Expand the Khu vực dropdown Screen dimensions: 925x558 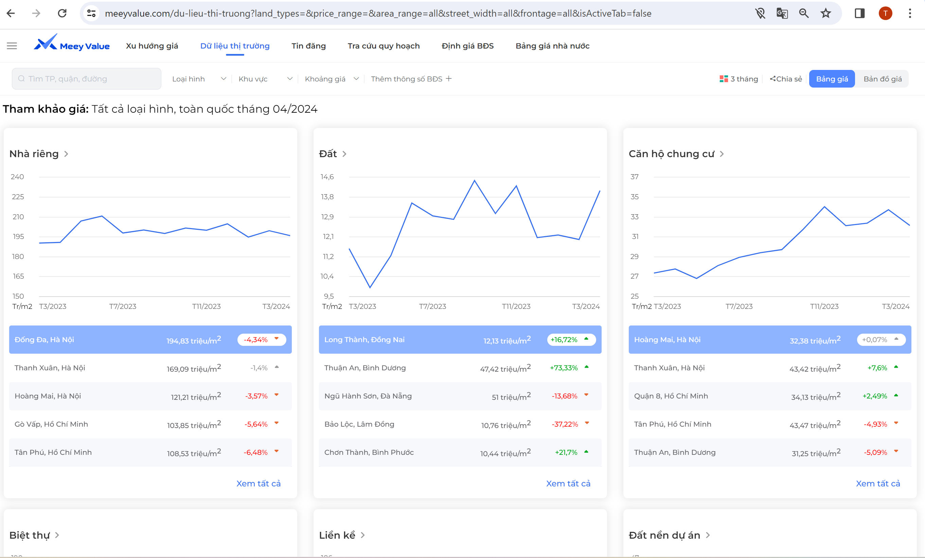tap(265, 79)
